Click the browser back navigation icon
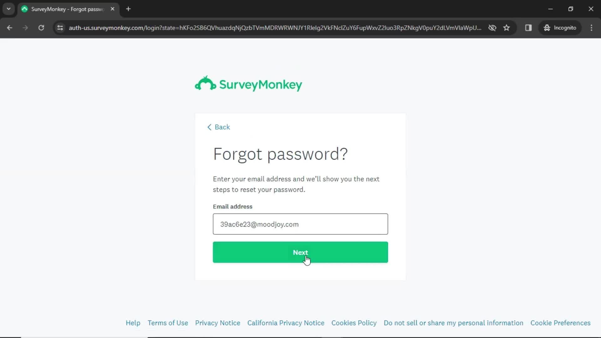This screenshot has height=338, width=601. (x=10, y=28)
